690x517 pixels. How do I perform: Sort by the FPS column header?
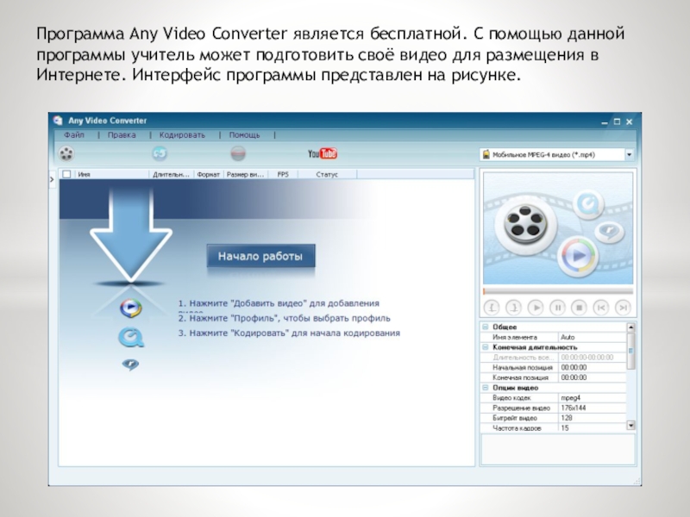pos(283,175)
